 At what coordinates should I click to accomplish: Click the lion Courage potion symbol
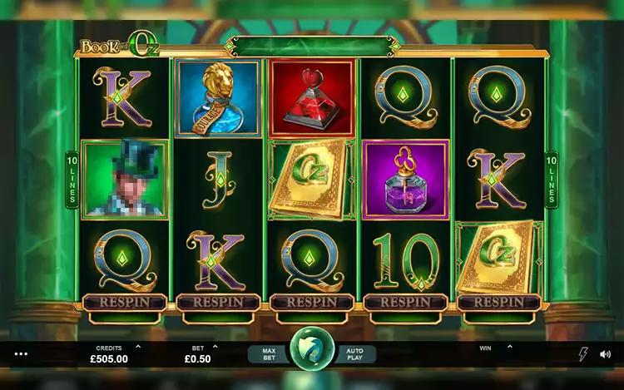(x=218, y=98)
